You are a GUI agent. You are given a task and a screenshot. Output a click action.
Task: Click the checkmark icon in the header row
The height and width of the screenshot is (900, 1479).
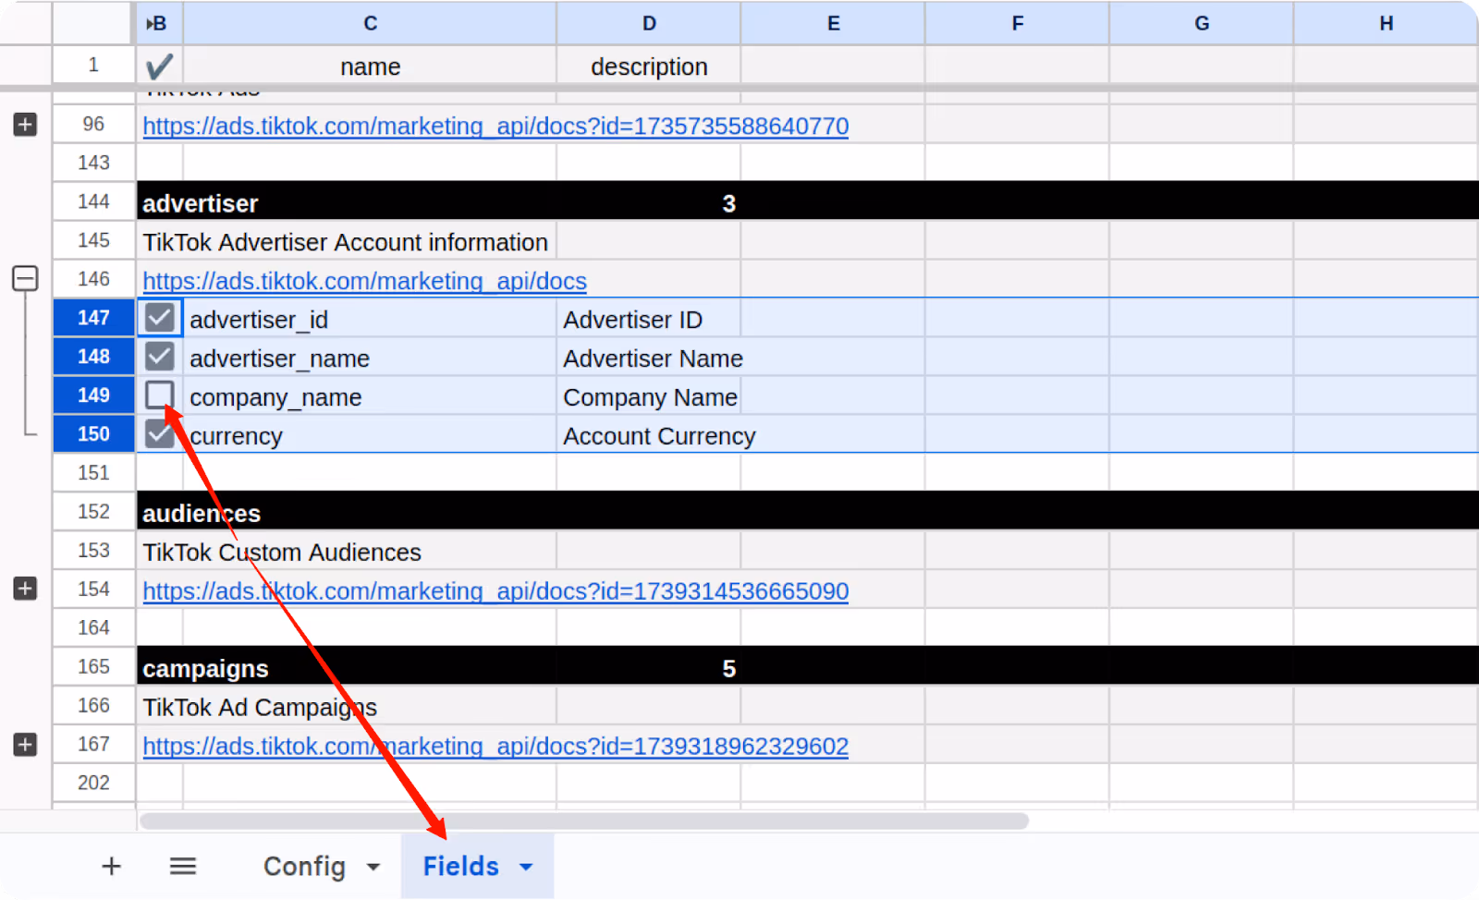(x=158, y=66)
